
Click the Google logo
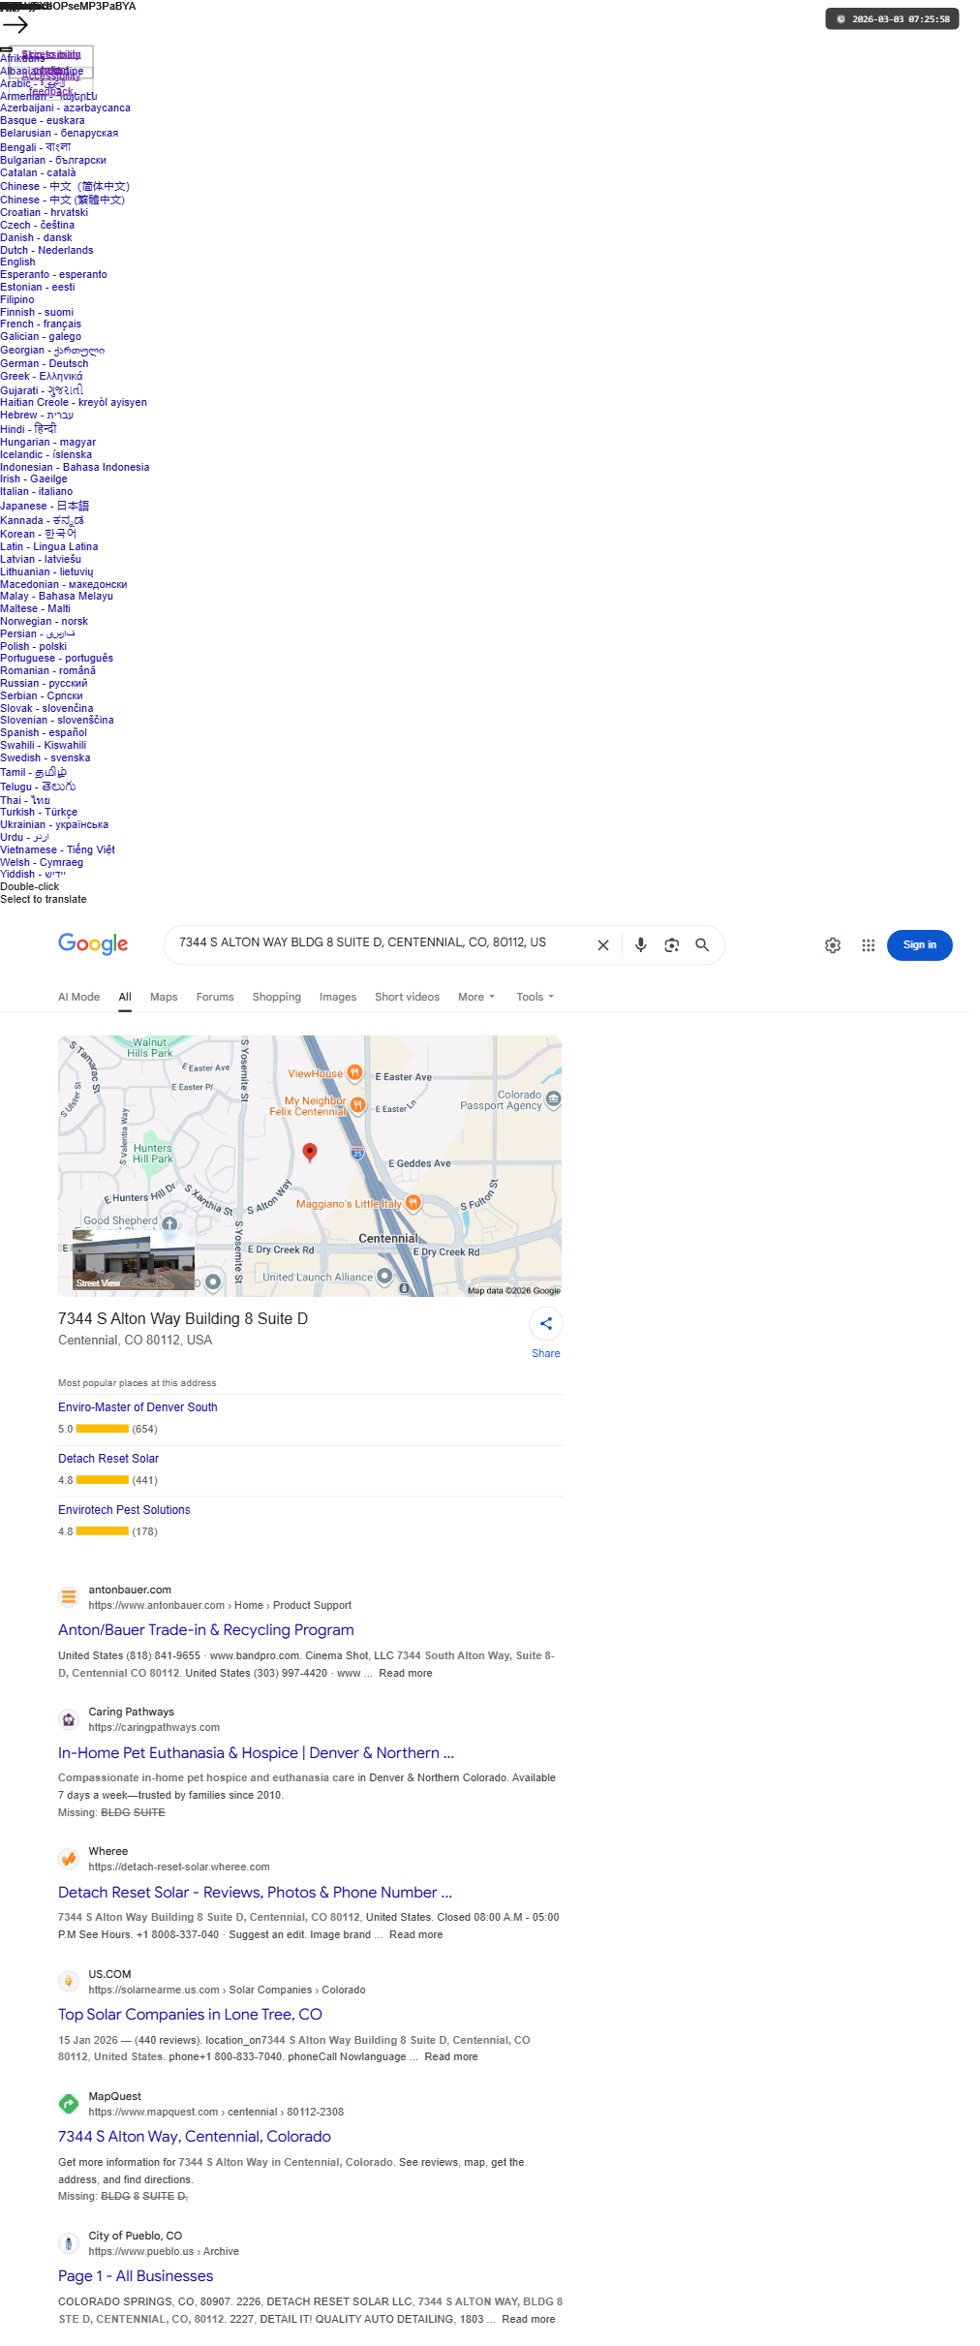(93, 944)
